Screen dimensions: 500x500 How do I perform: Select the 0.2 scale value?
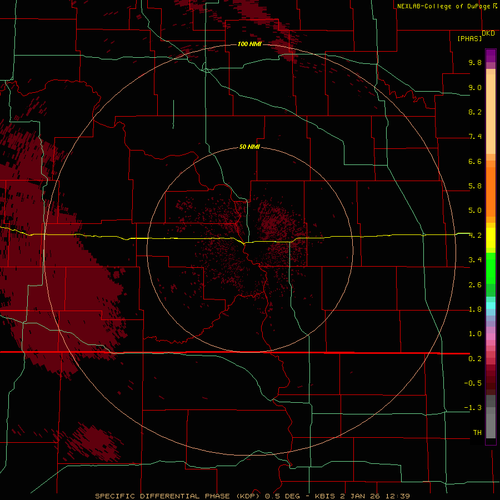475,359
